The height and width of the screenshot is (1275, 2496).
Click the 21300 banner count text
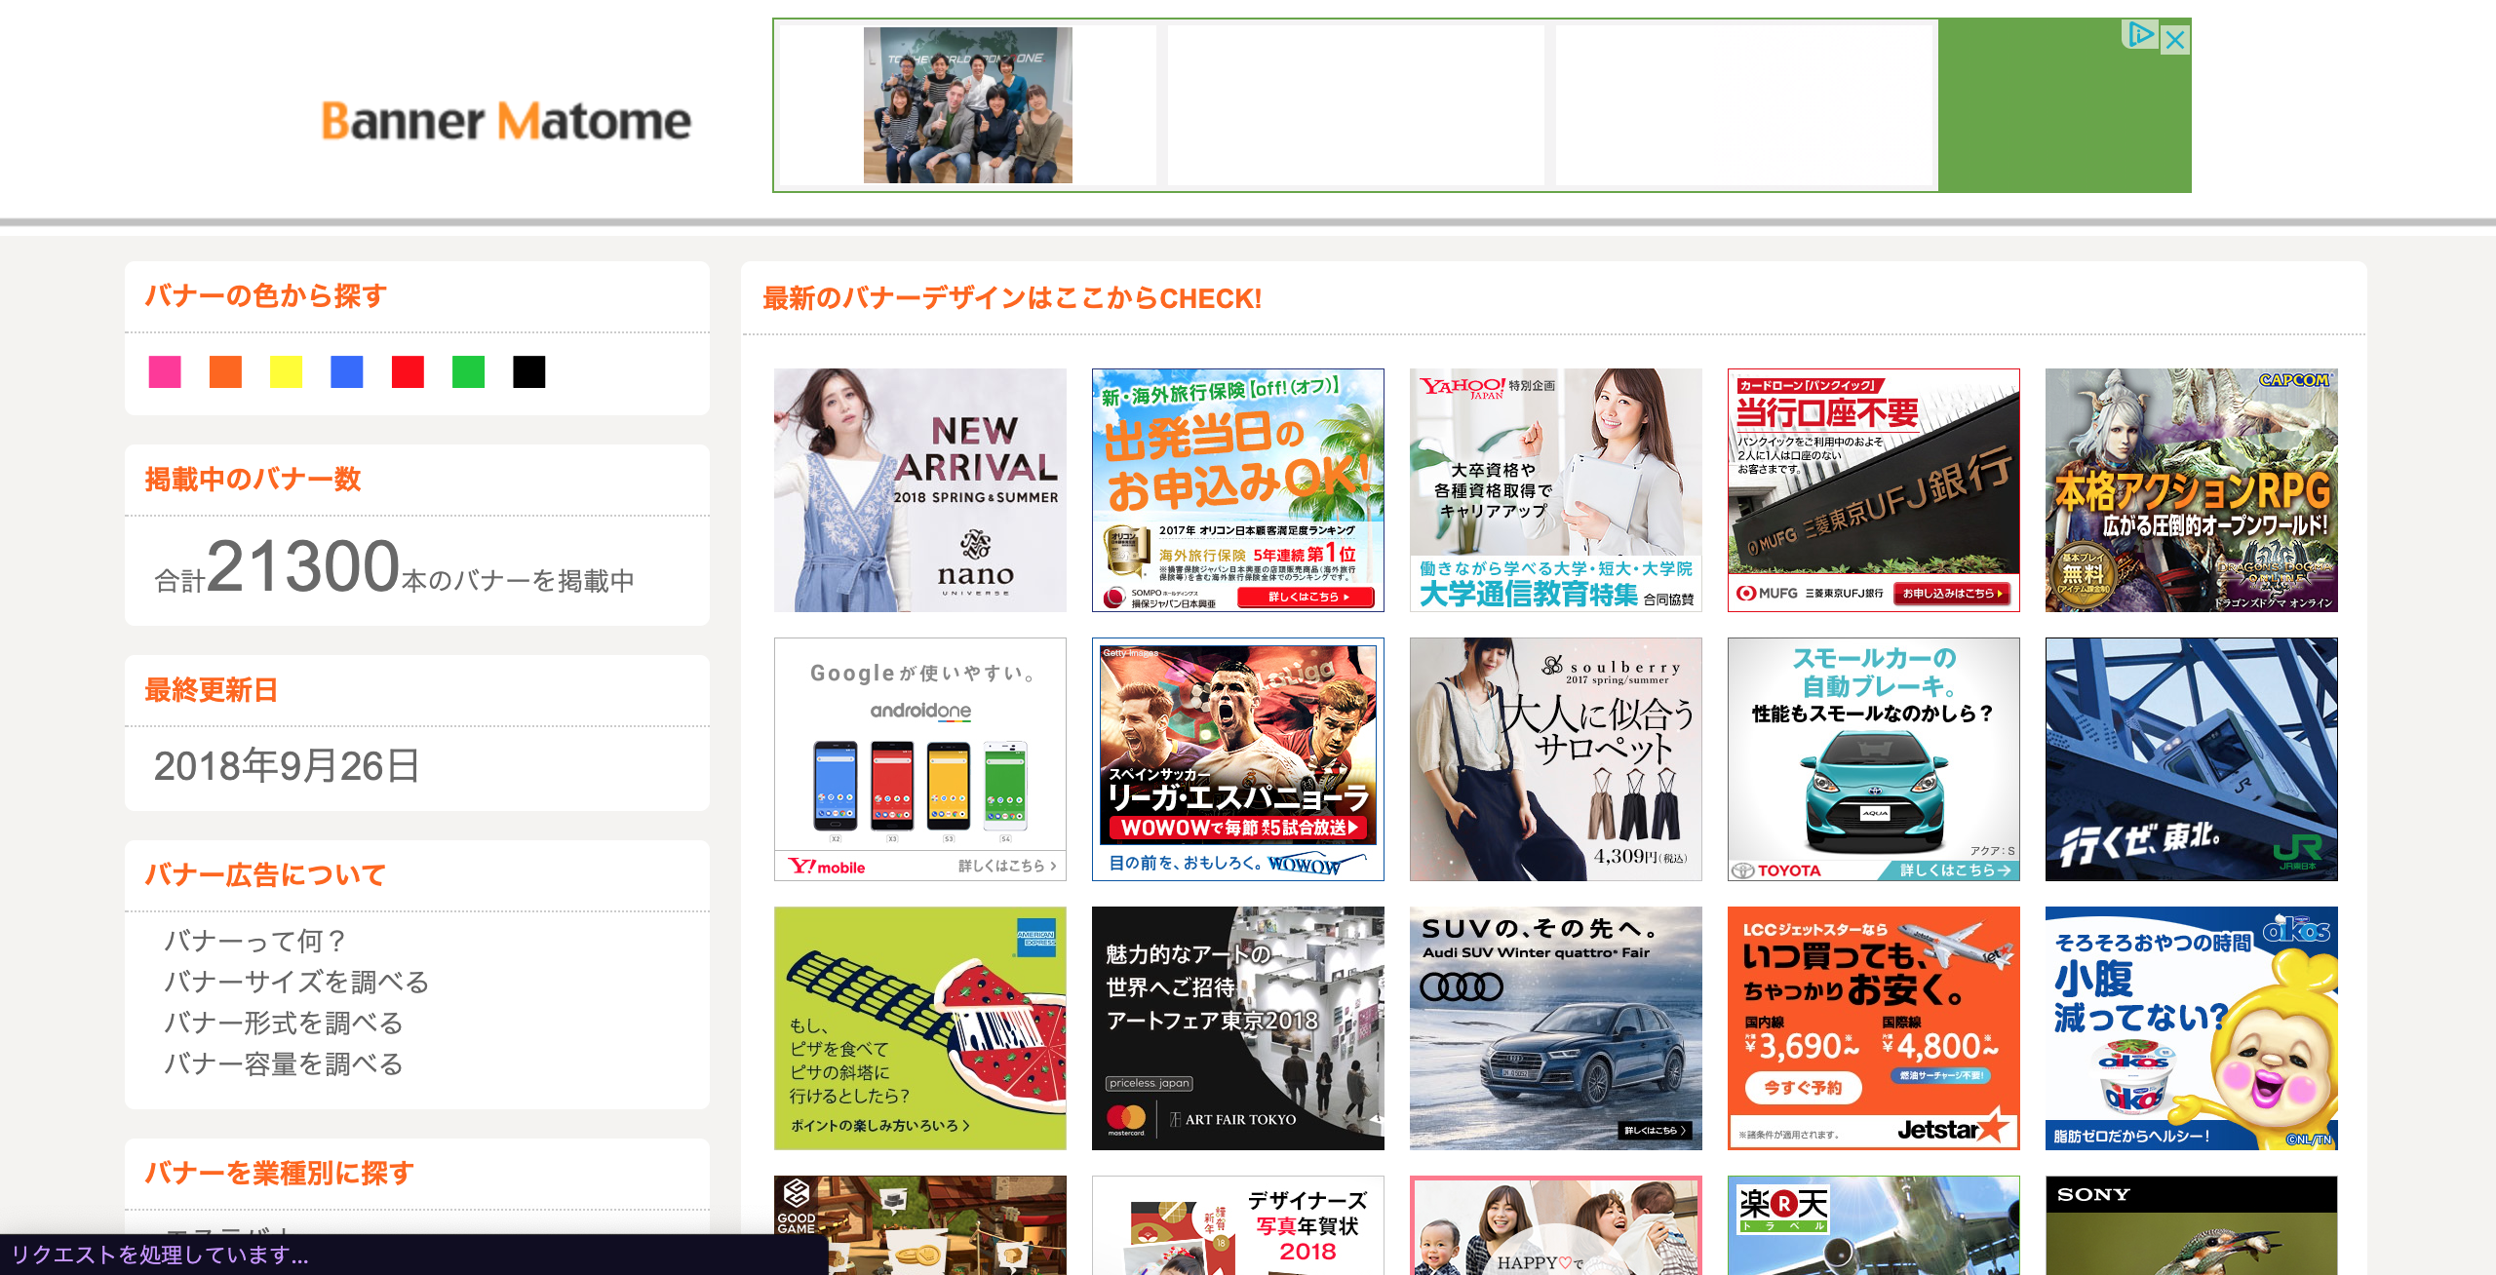[x=303, y=566]
